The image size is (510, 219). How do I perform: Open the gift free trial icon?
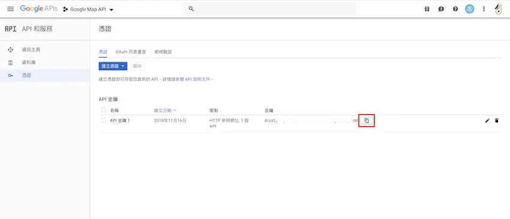(427, 9)
